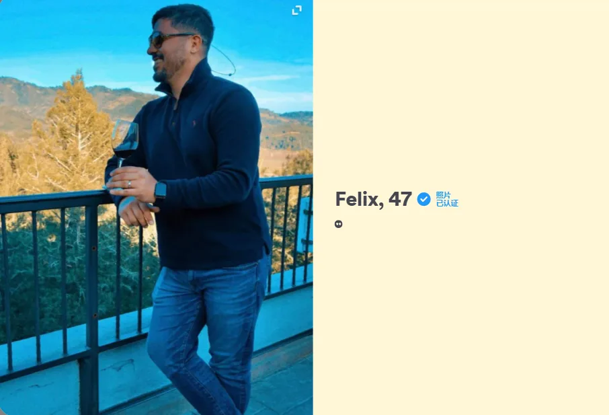Image resolution: width=609 pixels, height=415 pixels.
Task: Click the ring on the man's finger
Action: pyautogui.click(x=129, y=184)
